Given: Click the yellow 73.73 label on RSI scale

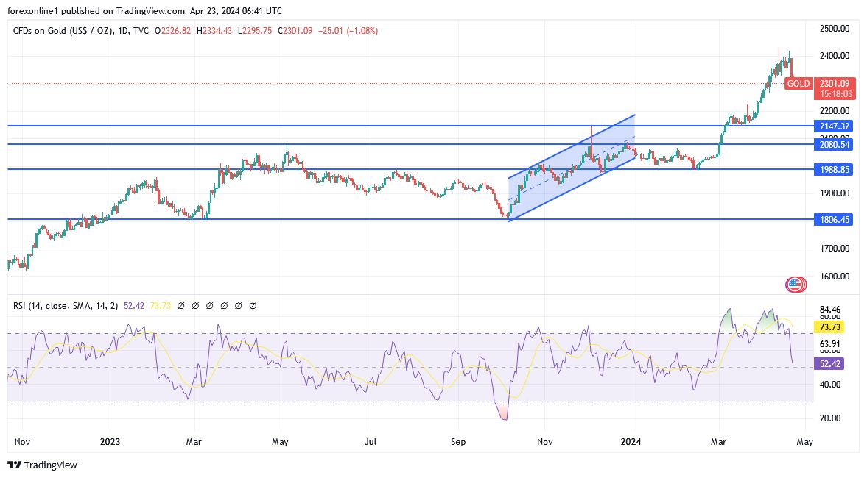Looking at the screenshot, I should 830,327.
